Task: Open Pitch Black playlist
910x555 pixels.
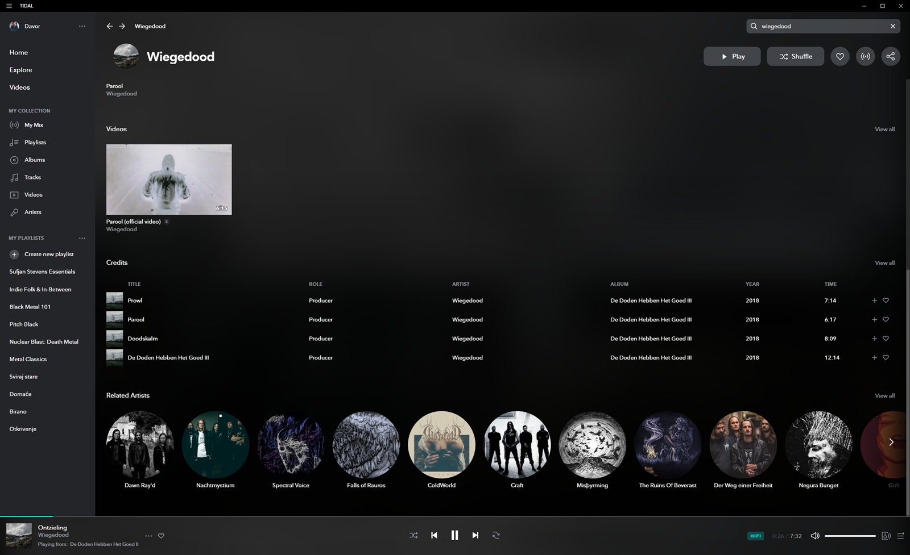Action: coord(24,324)
